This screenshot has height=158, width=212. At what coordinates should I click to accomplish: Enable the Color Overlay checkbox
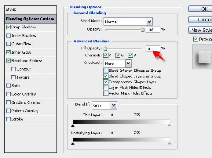tap(8, 94)
